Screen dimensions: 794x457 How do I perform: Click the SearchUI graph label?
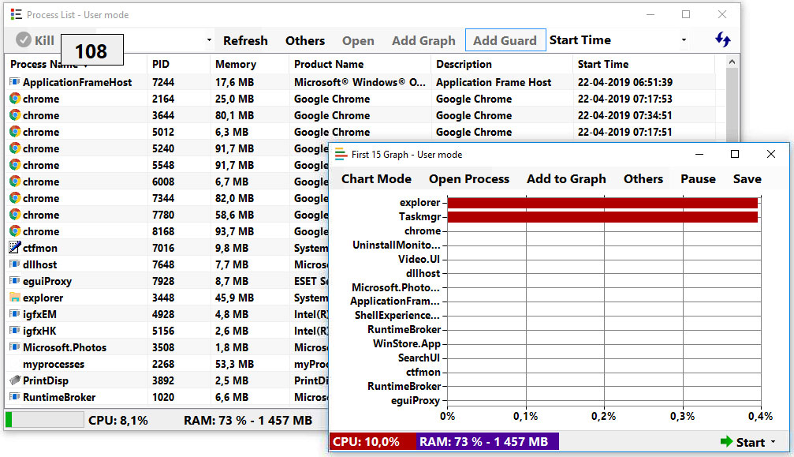pyautogui.click(x=419, y=358)
